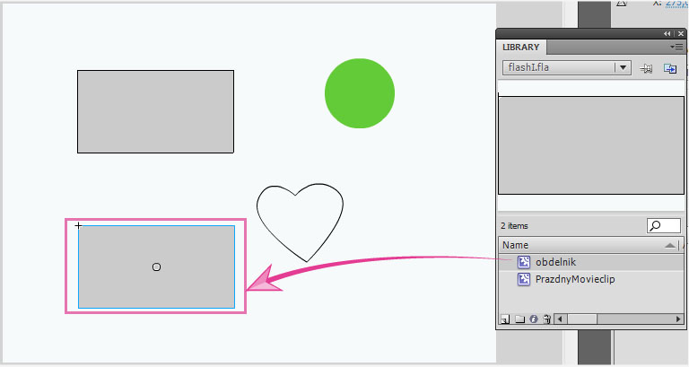Collapse the Library panel to icons
Viewport: 689px width, 367px height.
tap(667, 33)
